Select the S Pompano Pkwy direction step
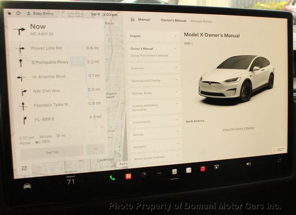The height and width of the screenshot is (215, 296). (59, 62)
